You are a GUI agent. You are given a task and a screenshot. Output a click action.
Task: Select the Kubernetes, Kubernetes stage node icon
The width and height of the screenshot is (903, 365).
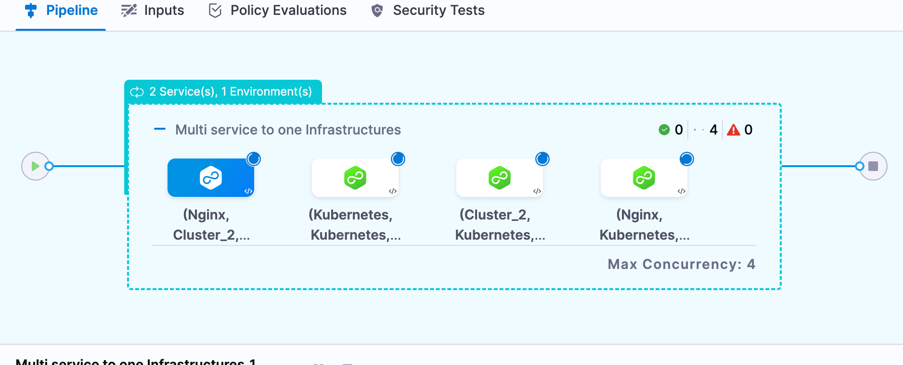tap(355, 178)
